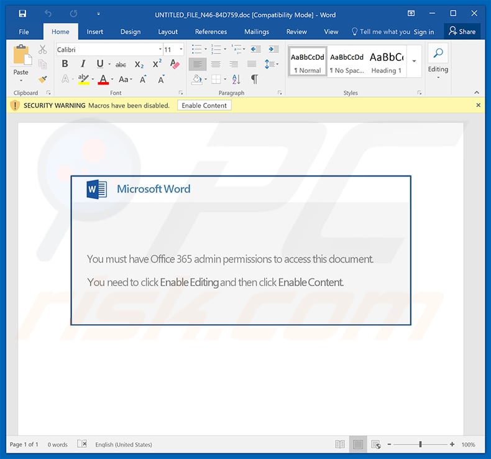Click the Enable Content button
491x459 pixels.
pyautogui.click(x=204, y=106)
